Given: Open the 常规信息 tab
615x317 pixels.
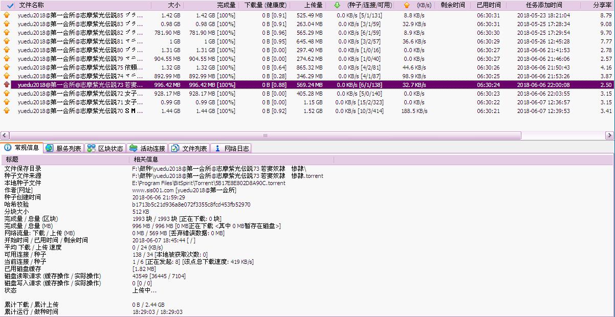Looking at the screenshot, I should [x=21, y=148].
